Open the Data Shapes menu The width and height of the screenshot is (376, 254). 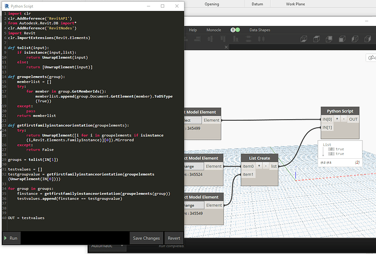coord(260,30)
